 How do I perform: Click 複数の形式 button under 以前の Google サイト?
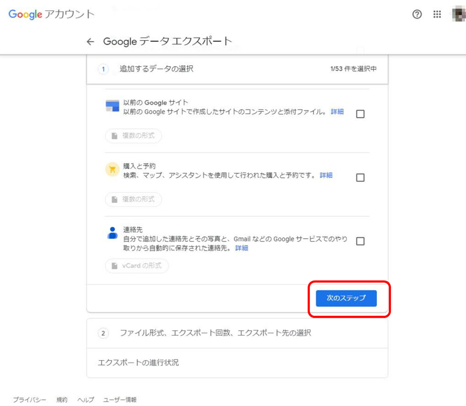pos(133,136)
